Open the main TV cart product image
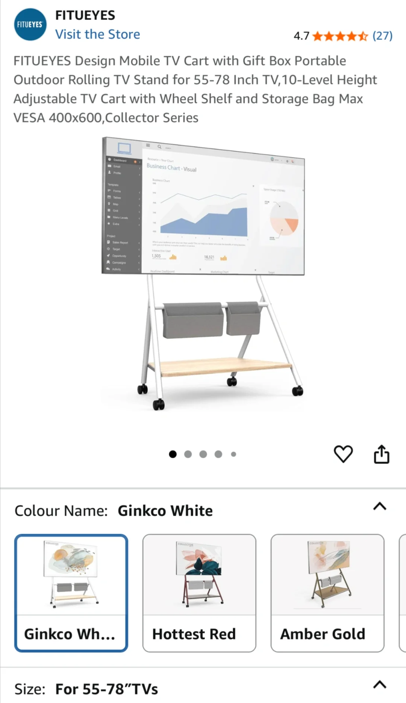The width and height of the screenshot is (406, 703). click(203, 273)
